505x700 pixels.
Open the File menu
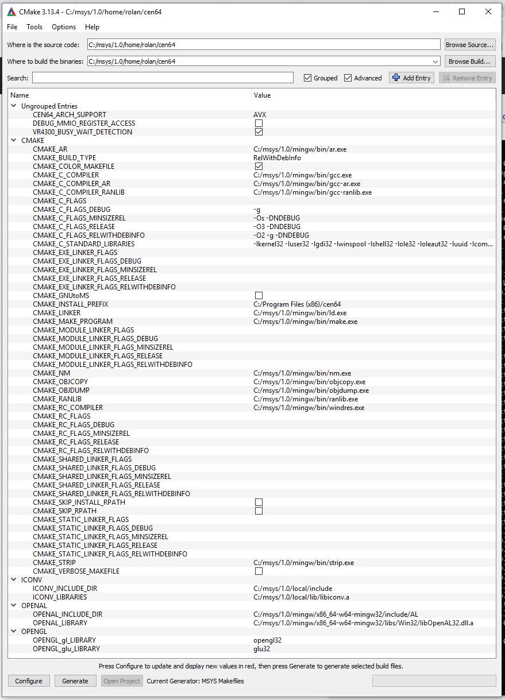[11, 26]
